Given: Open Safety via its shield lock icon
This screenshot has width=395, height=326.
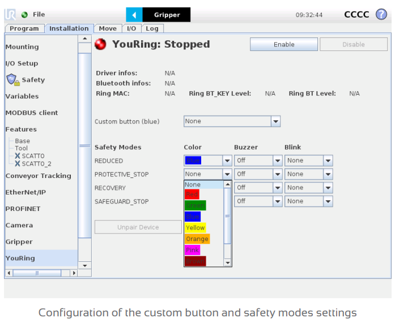Looking at the screenshot, I should tap(13, 80).
